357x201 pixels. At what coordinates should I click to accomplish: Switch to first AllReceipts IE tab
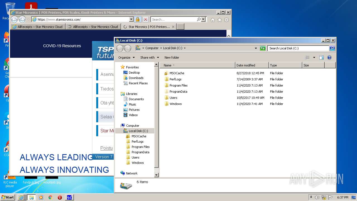[x=38, y=27]
